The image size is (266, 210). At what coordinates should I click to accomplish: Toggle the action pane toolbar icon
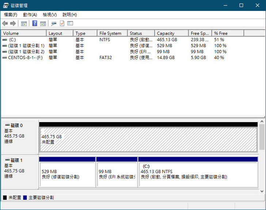(x=43, y=24)
